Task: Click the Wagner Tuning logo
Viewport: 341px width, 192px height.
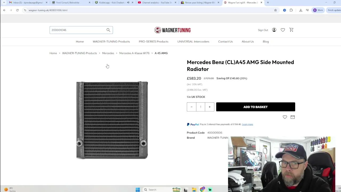Action: (x=172, y=30)
